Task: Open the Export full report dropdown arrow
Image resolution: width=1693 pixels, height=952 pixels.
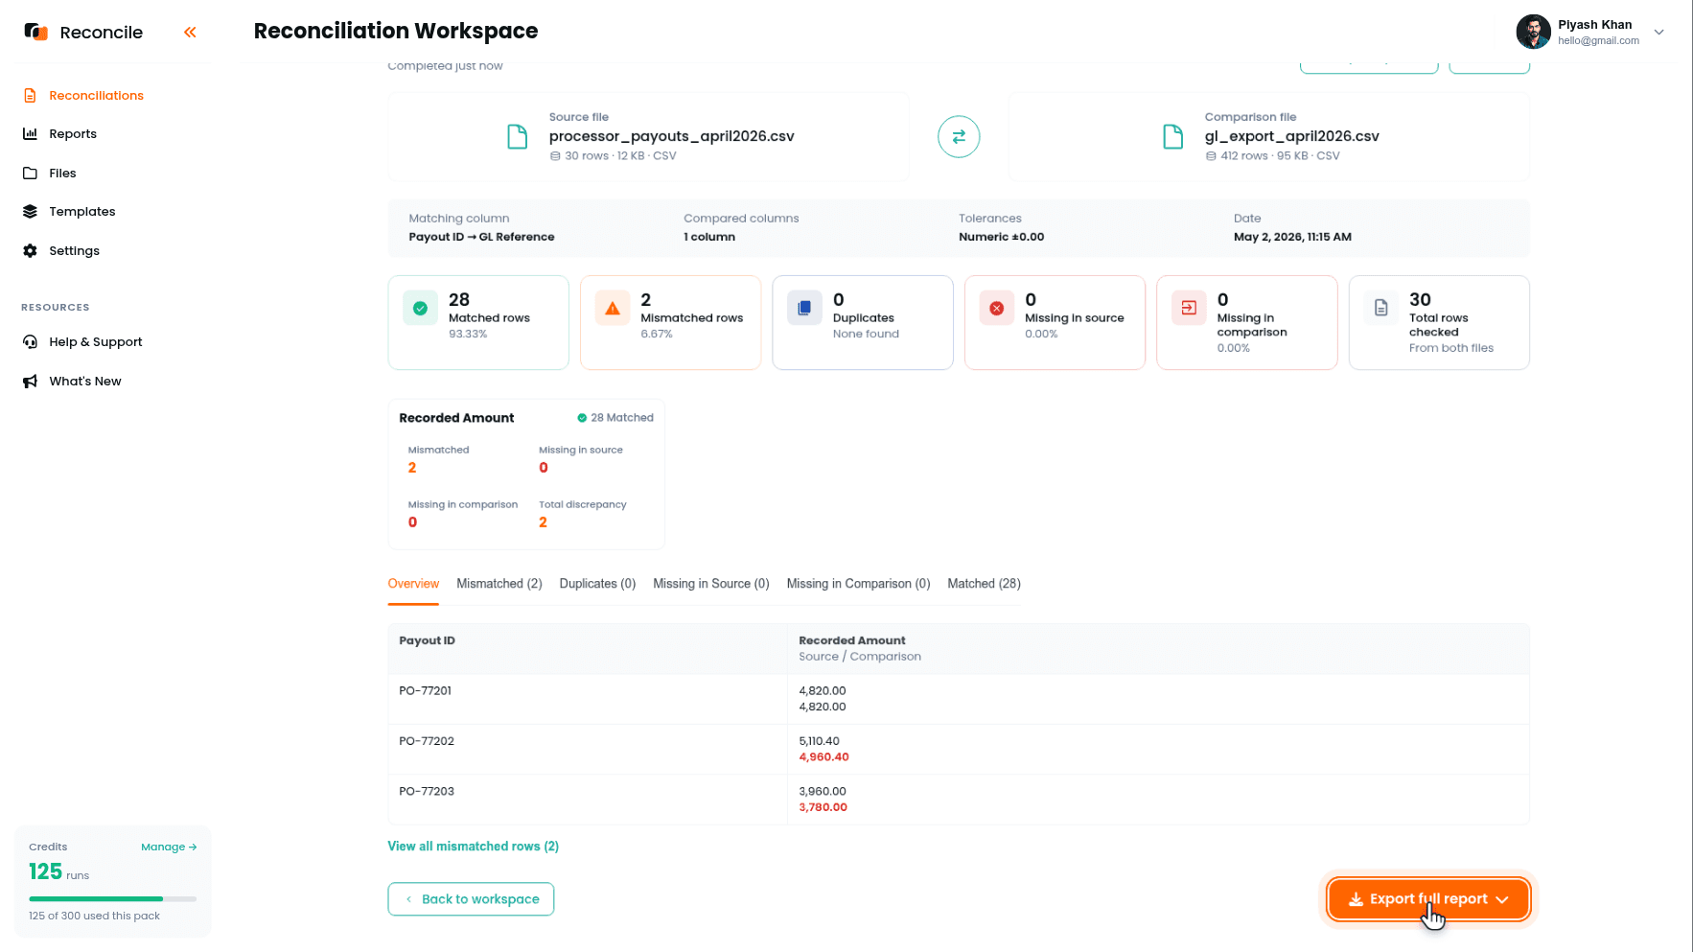Action: click(1502, 899)
